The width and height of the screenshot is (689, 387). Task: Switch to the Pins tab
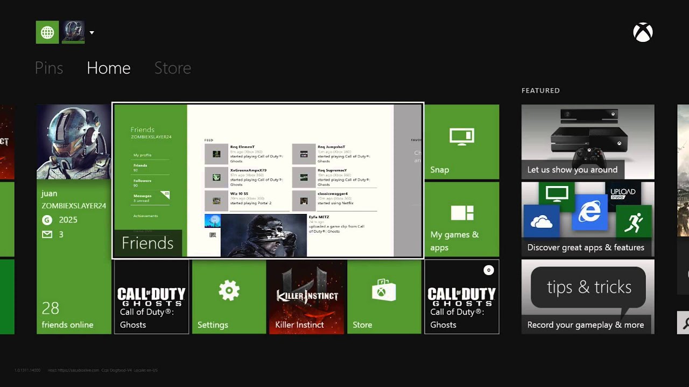coord(49,68)
